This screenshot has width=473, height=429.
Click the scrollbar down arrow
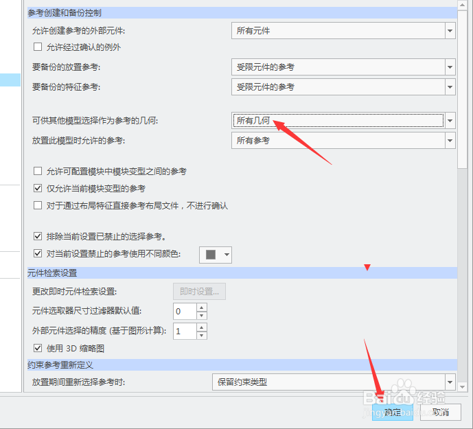pyautogui.click(x=462, y=386)
